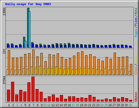The height and width of the screenshot is (108, 139).
Task: Select the blue Files bar for day 7
Action: point(33,46)
